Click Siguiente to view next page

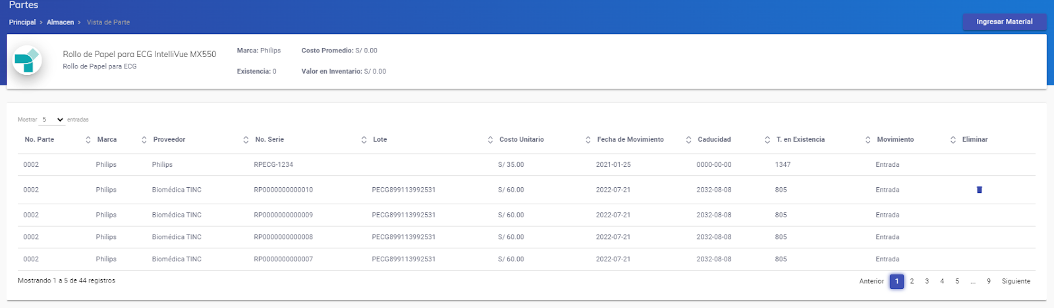pyautogui.click(x=1016, y=281)
